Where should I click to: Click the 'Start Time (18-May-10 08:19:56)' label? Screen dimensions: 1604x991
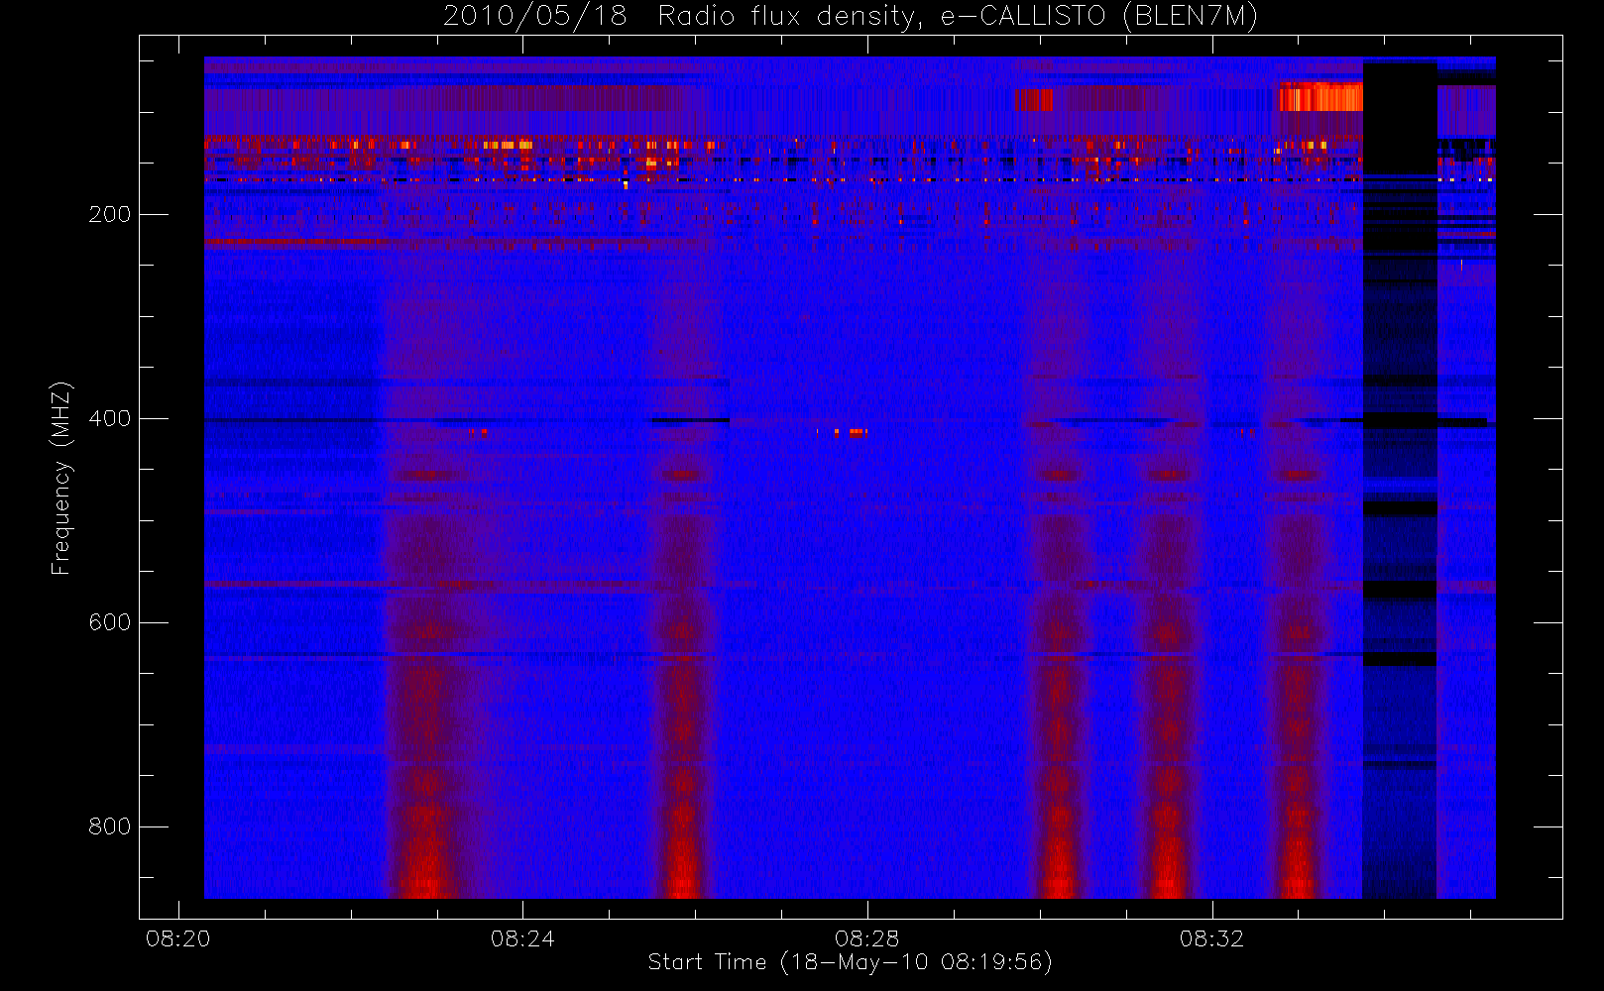(x=850, y=962)
